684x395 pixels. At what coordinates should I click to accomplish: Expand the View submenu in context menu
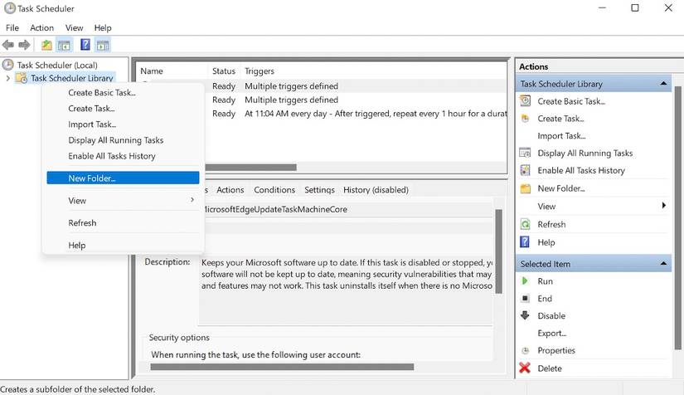tap(192, 200)
